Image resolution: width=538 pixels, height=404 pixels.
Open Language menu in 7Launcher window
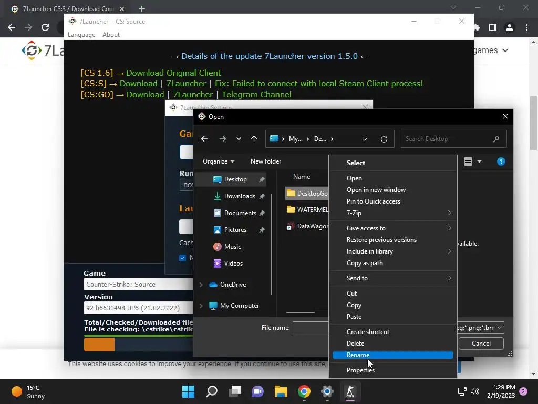click(x=81, y=35)
